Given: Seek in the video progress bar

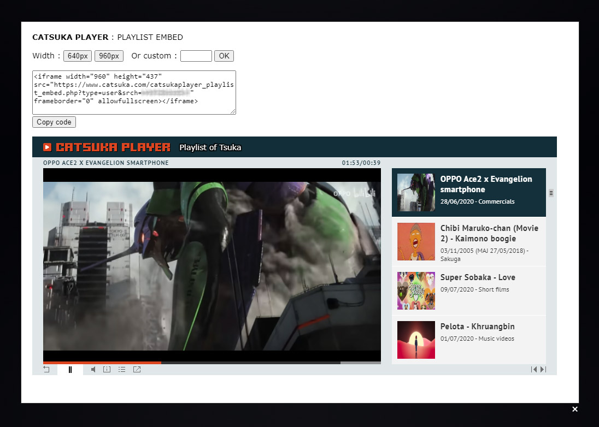Looking at the screenshot, I should tap(212, 363).
